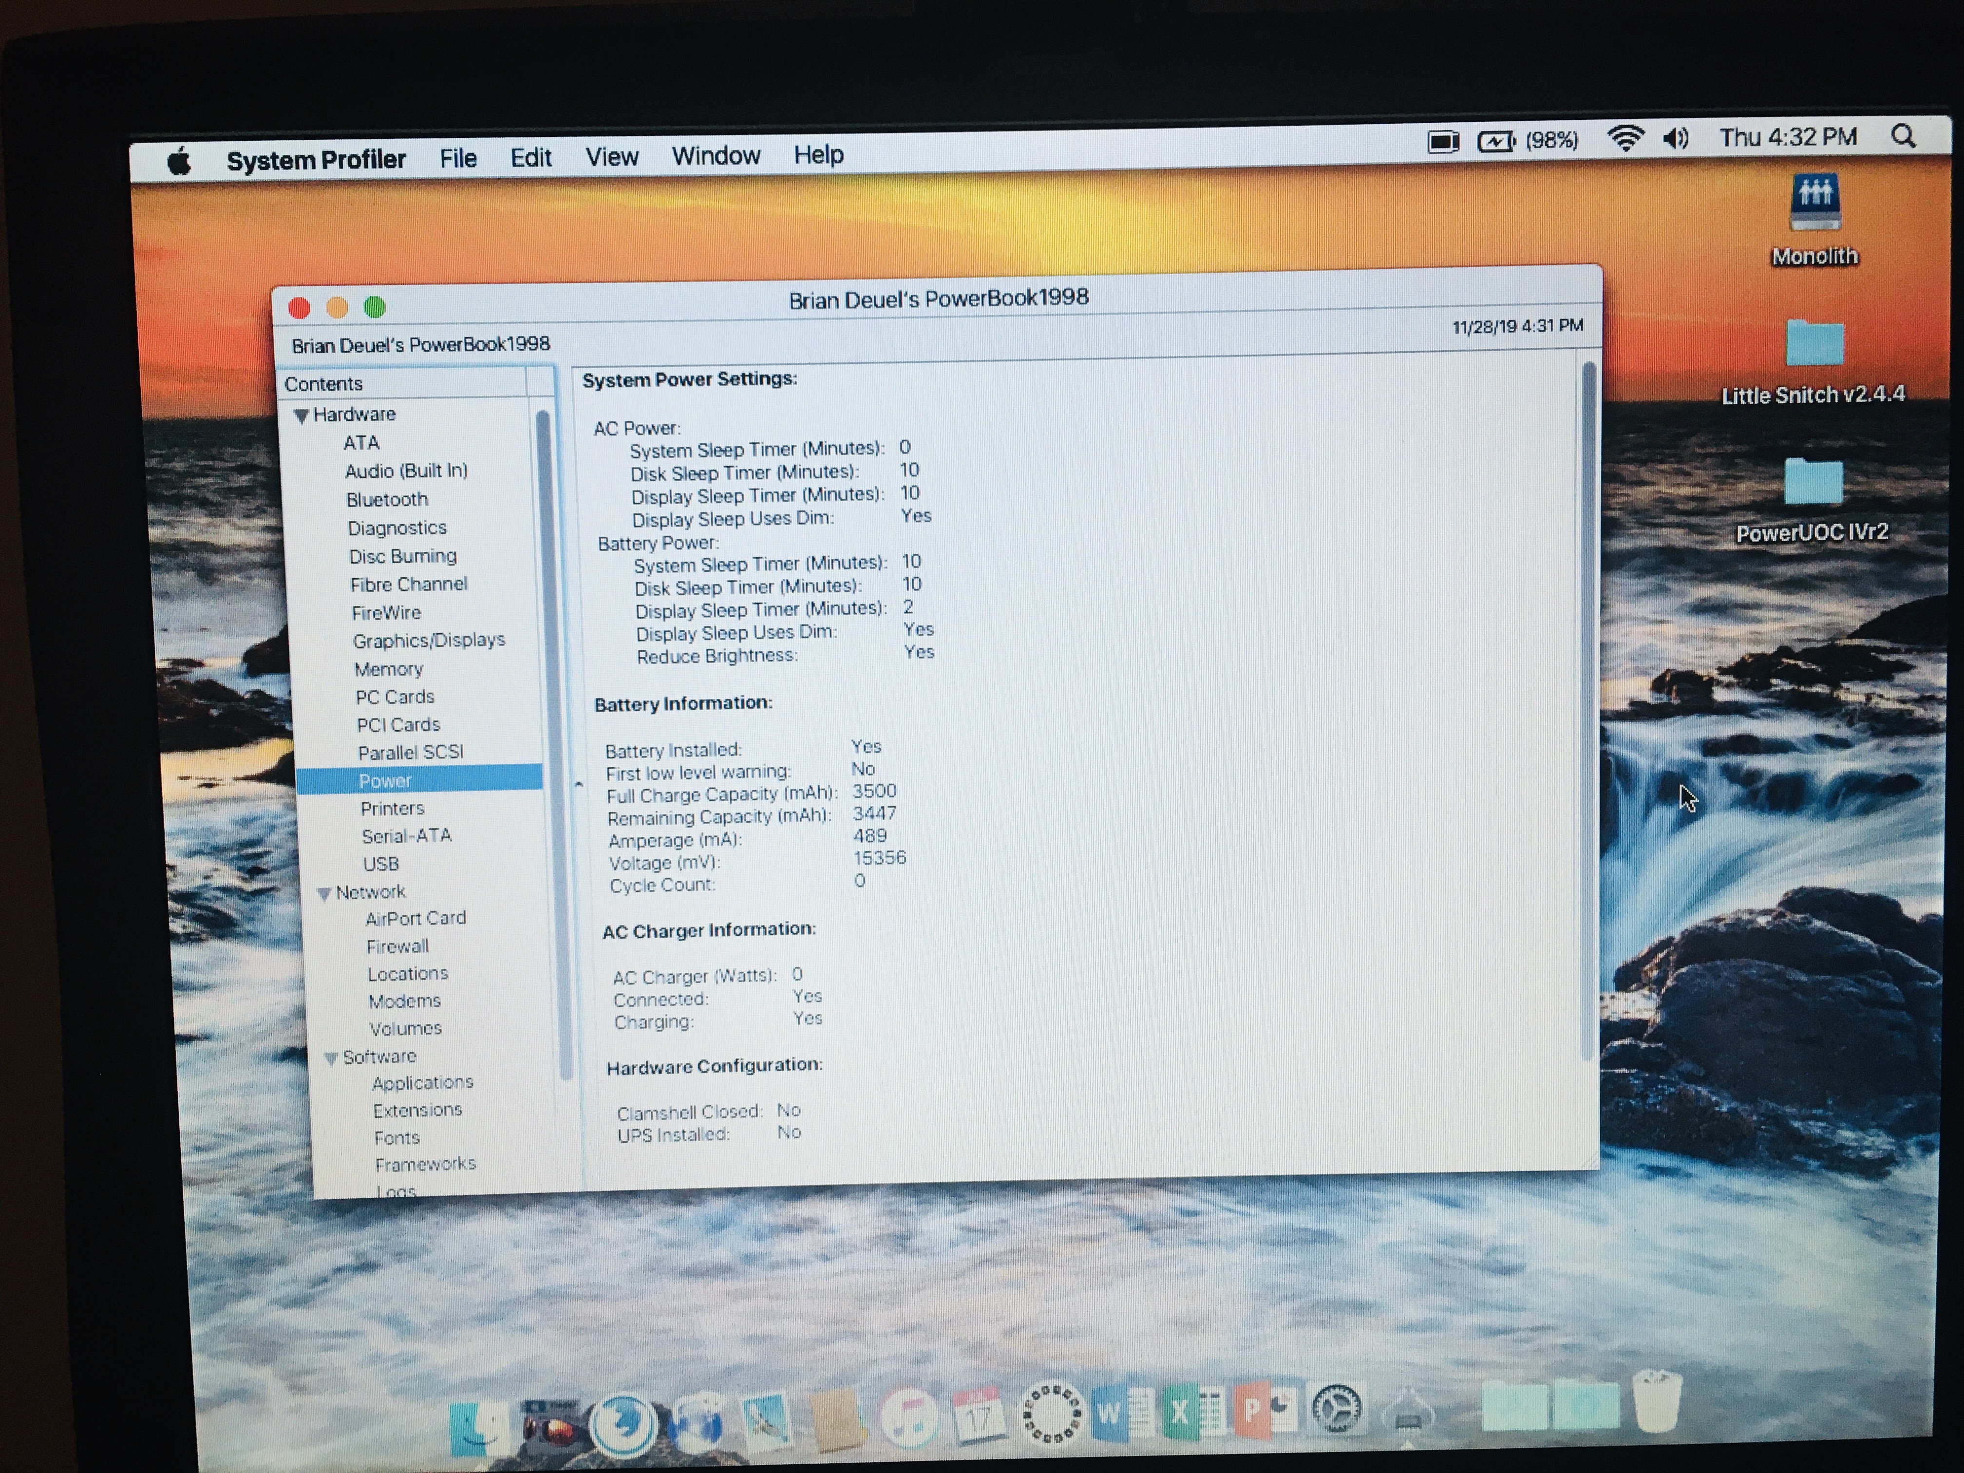Minimize the window with yellow button
This screenshot has width=1964, height=1473.
click(337, 308)
